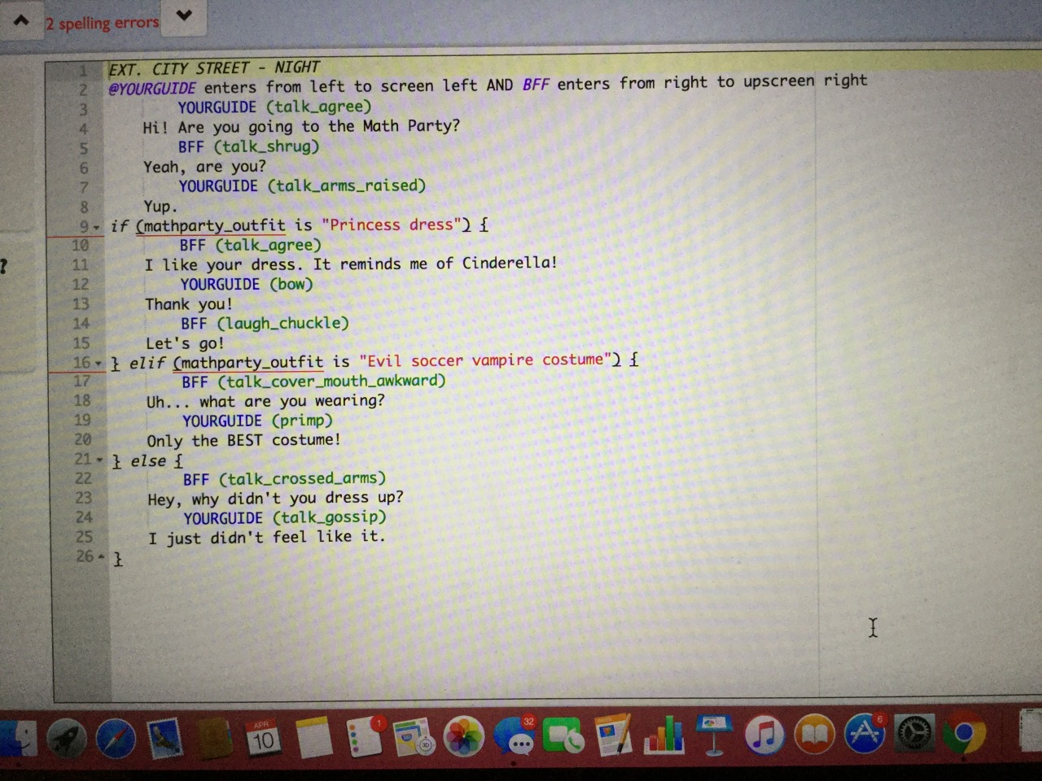
Task: Jump to previous spelling error with up arrow
Action: (21, 20)
